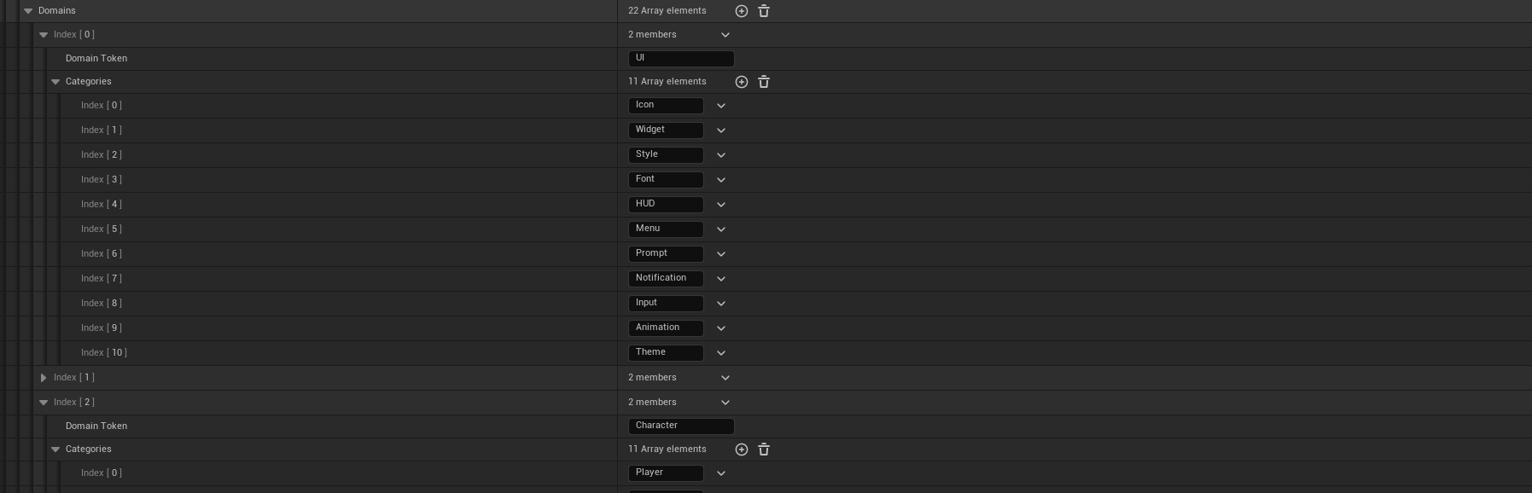Open options chevron for Domains Index [ 0 ]
This screenshot has height=493, width=1532.
coord(725,35)
